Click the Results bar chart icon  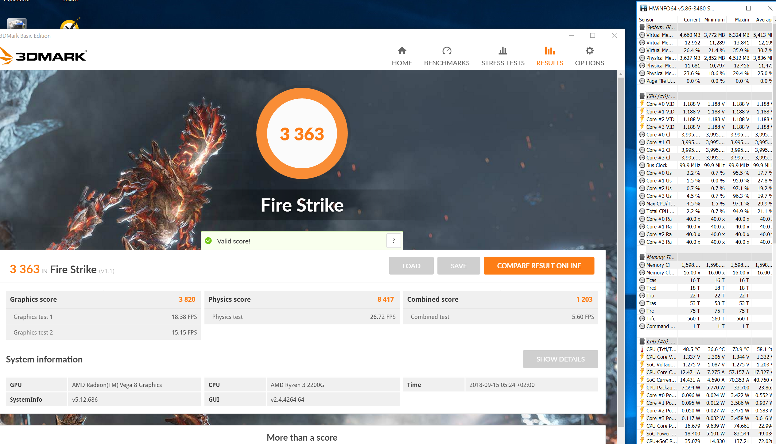coord(549,51)
